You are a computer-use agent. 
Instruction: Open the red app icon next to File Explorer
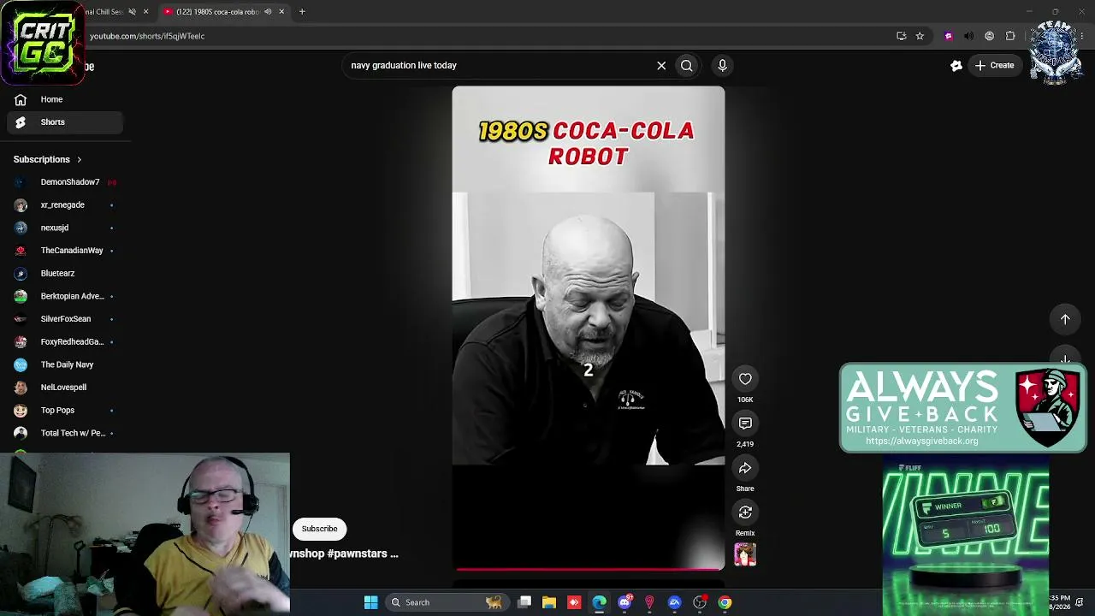coord(574,602)
